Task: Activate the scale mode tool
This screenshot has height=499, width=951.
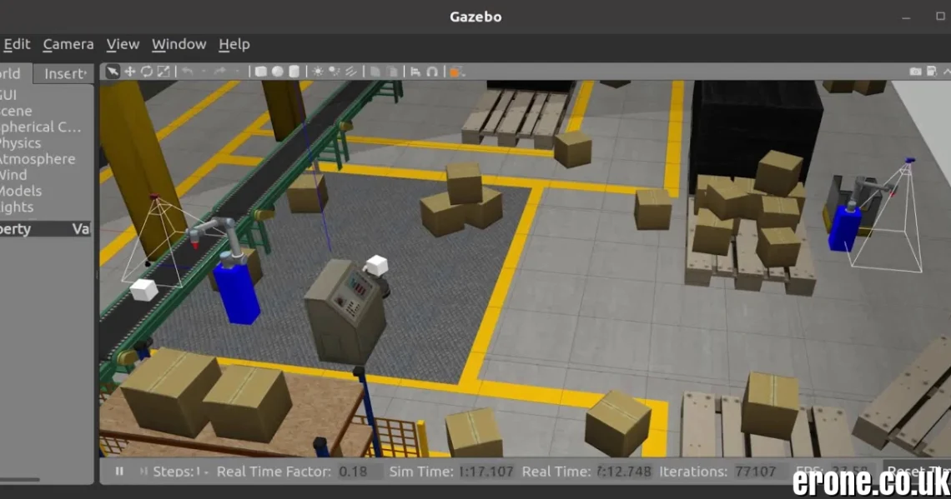Action: click(164, 72)
